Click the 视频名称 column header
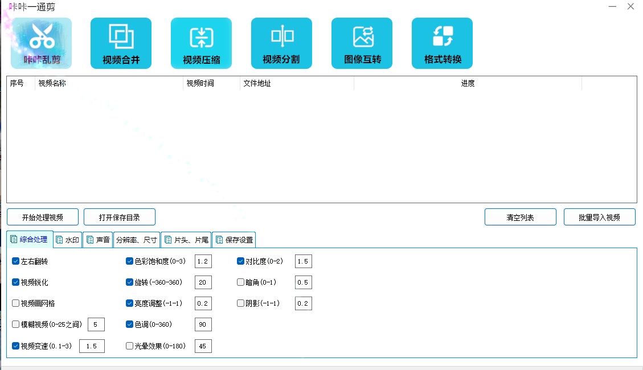This screenshot has height=370, width=643. (108, 84)
